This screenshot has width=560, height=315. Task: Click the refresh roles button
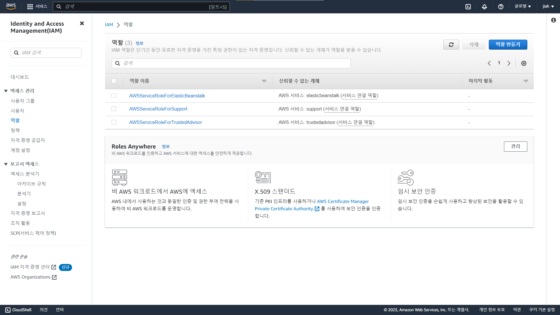tap(451, 45)
